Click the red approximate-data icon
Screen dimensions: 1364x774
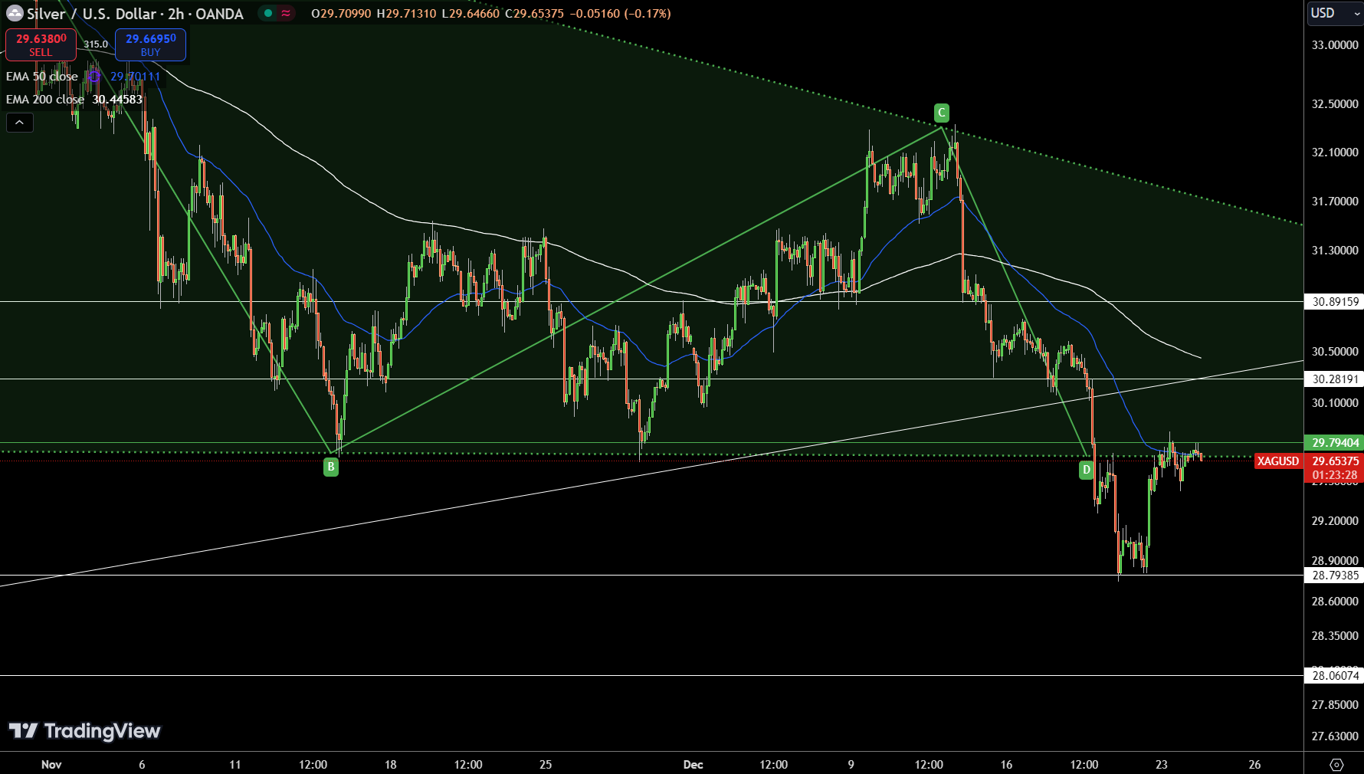coord(286,13)
